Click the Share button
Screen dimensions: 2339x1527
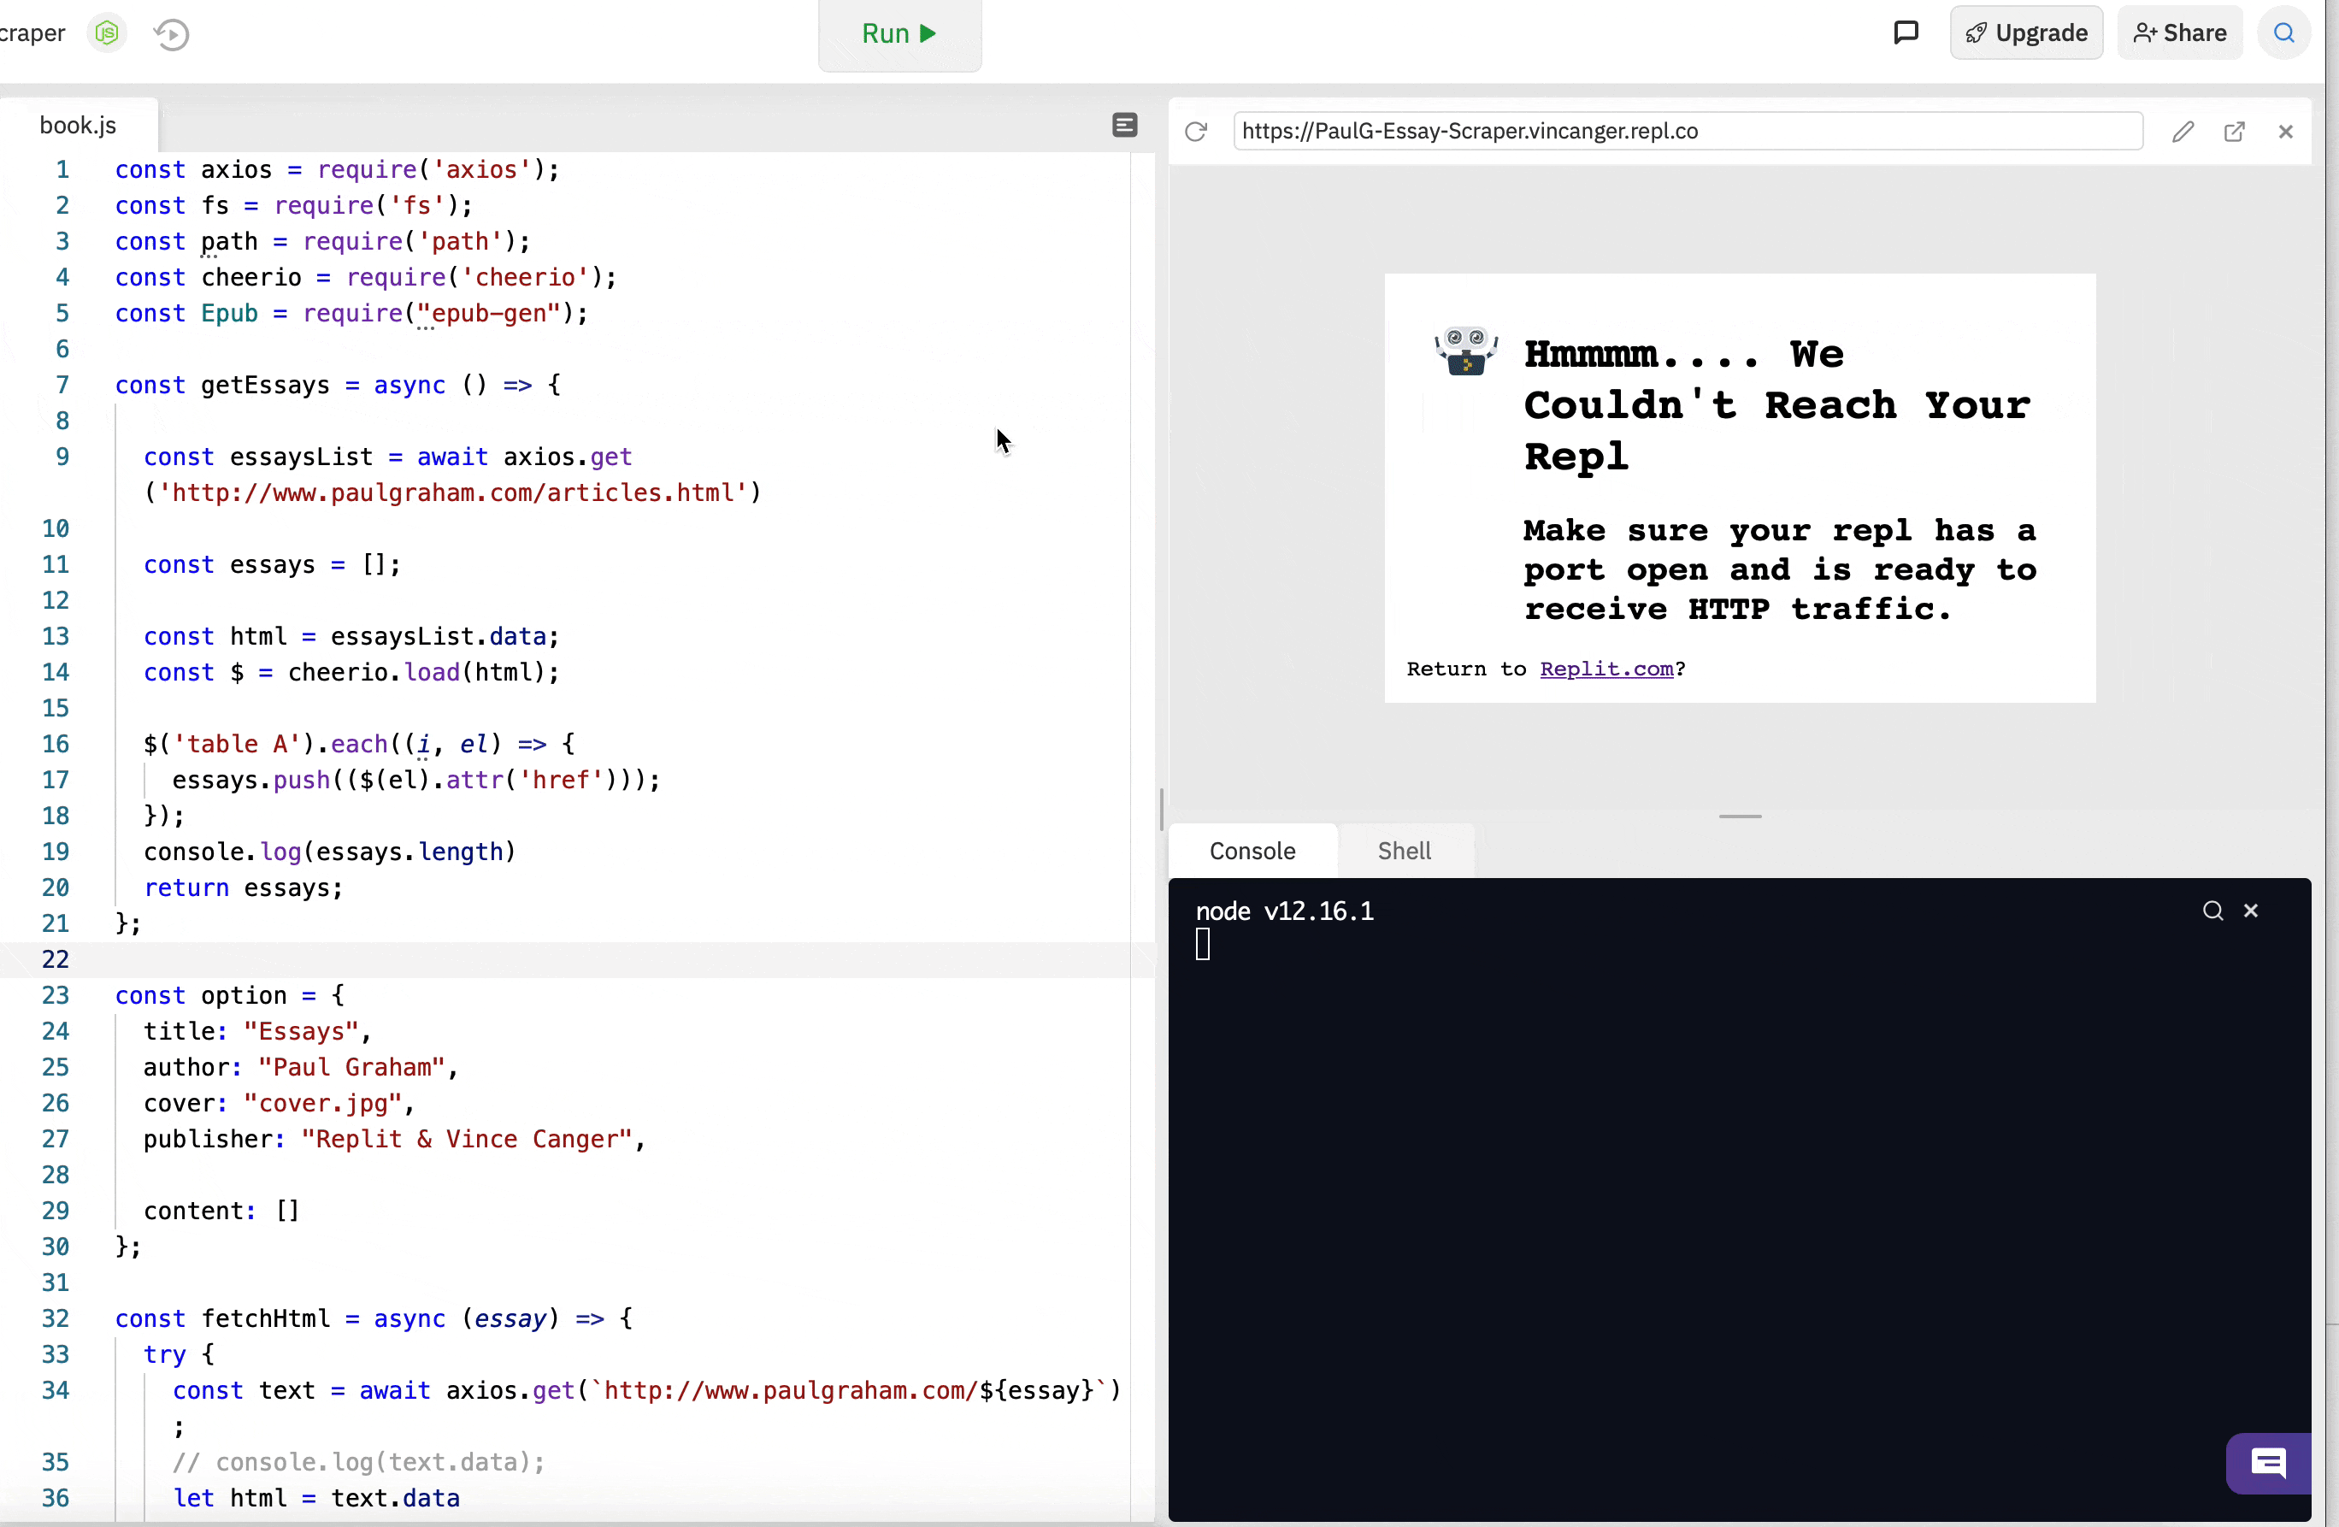2179,33
